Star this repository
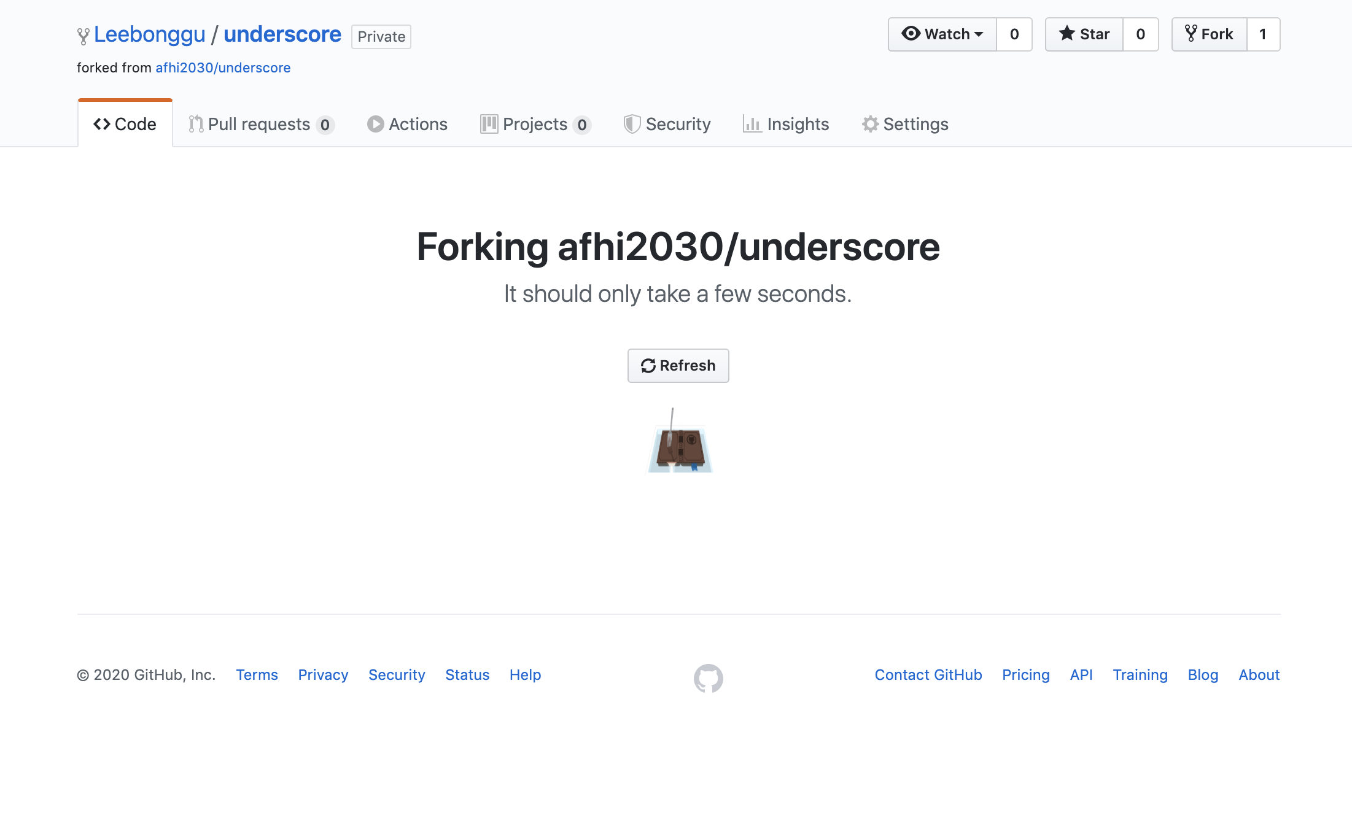The width and height of the screenshot is (1352, 837). [x=1084, y=34]
